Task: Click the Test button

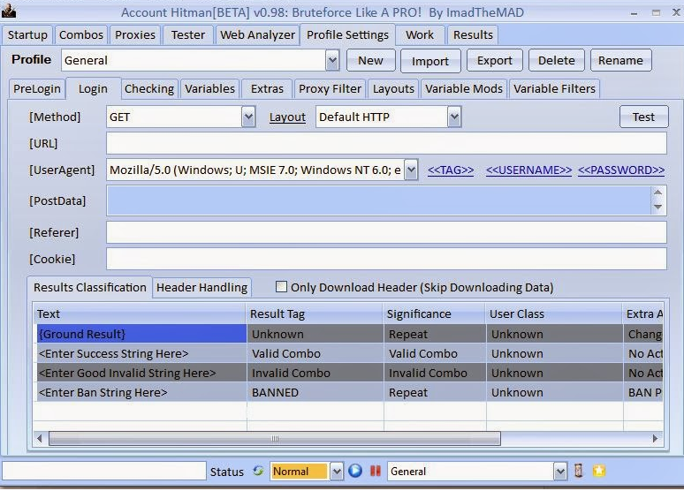Action: (x=643, y=117)
